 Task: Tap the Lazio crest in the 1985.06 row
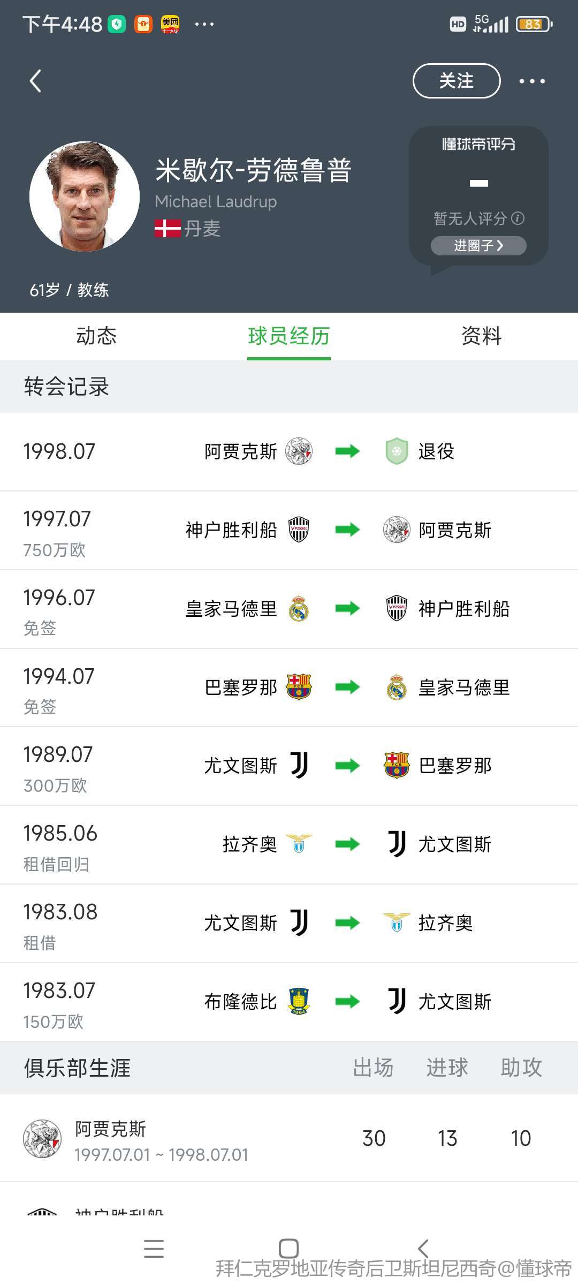pos(299,844)
